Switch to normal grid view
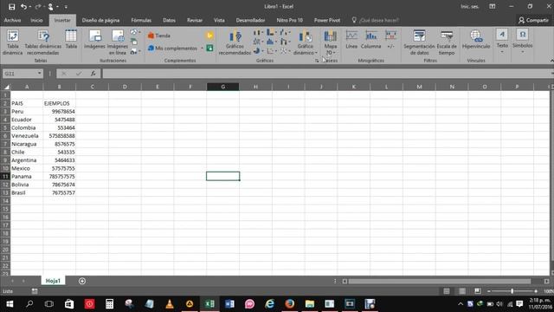Image resolution: width=554 pixels, height=312 pixels. coord(447,291)
